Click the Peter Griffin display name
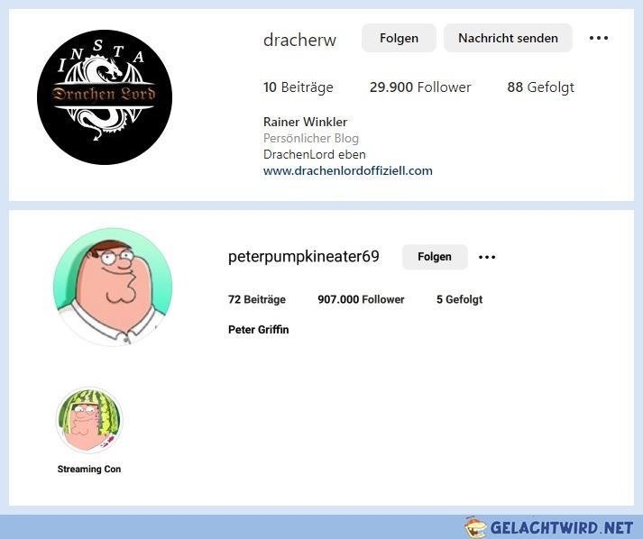The width and height of the screenshot is (643, 539). pyautogui.click(x=258, y=330)
